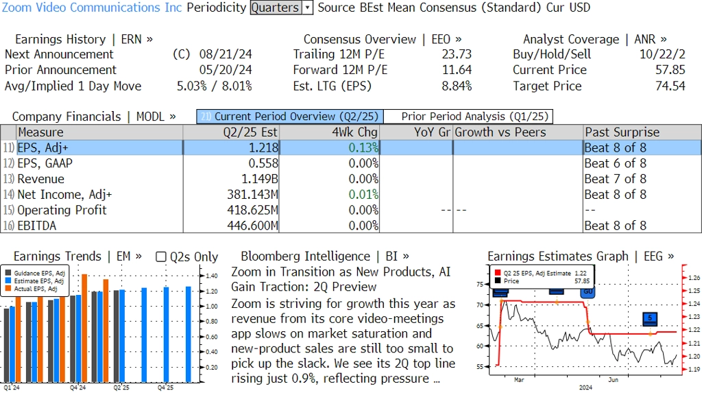
Task: Select the Operating Profit row
Action: click(x=351, y=211)
